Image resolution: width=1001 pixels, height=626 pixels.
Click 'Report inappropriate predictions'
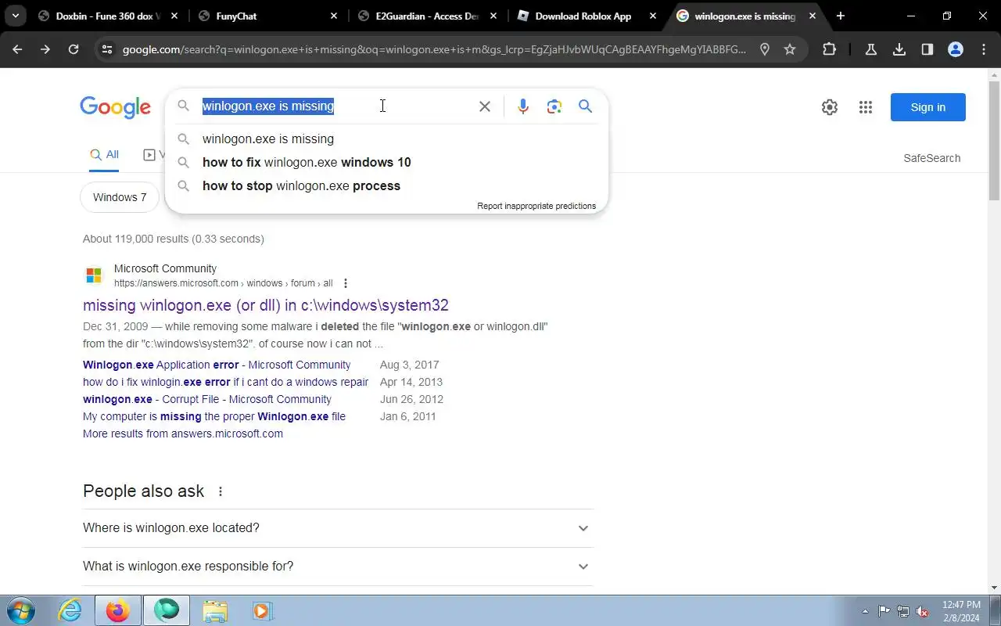pos(536,206)
